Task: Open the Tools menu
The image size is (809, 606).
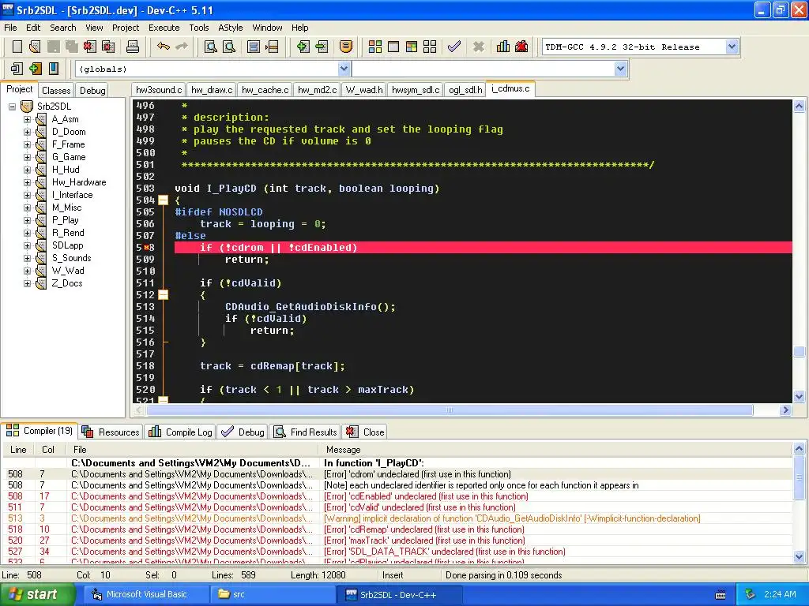Action: (198, 28)
